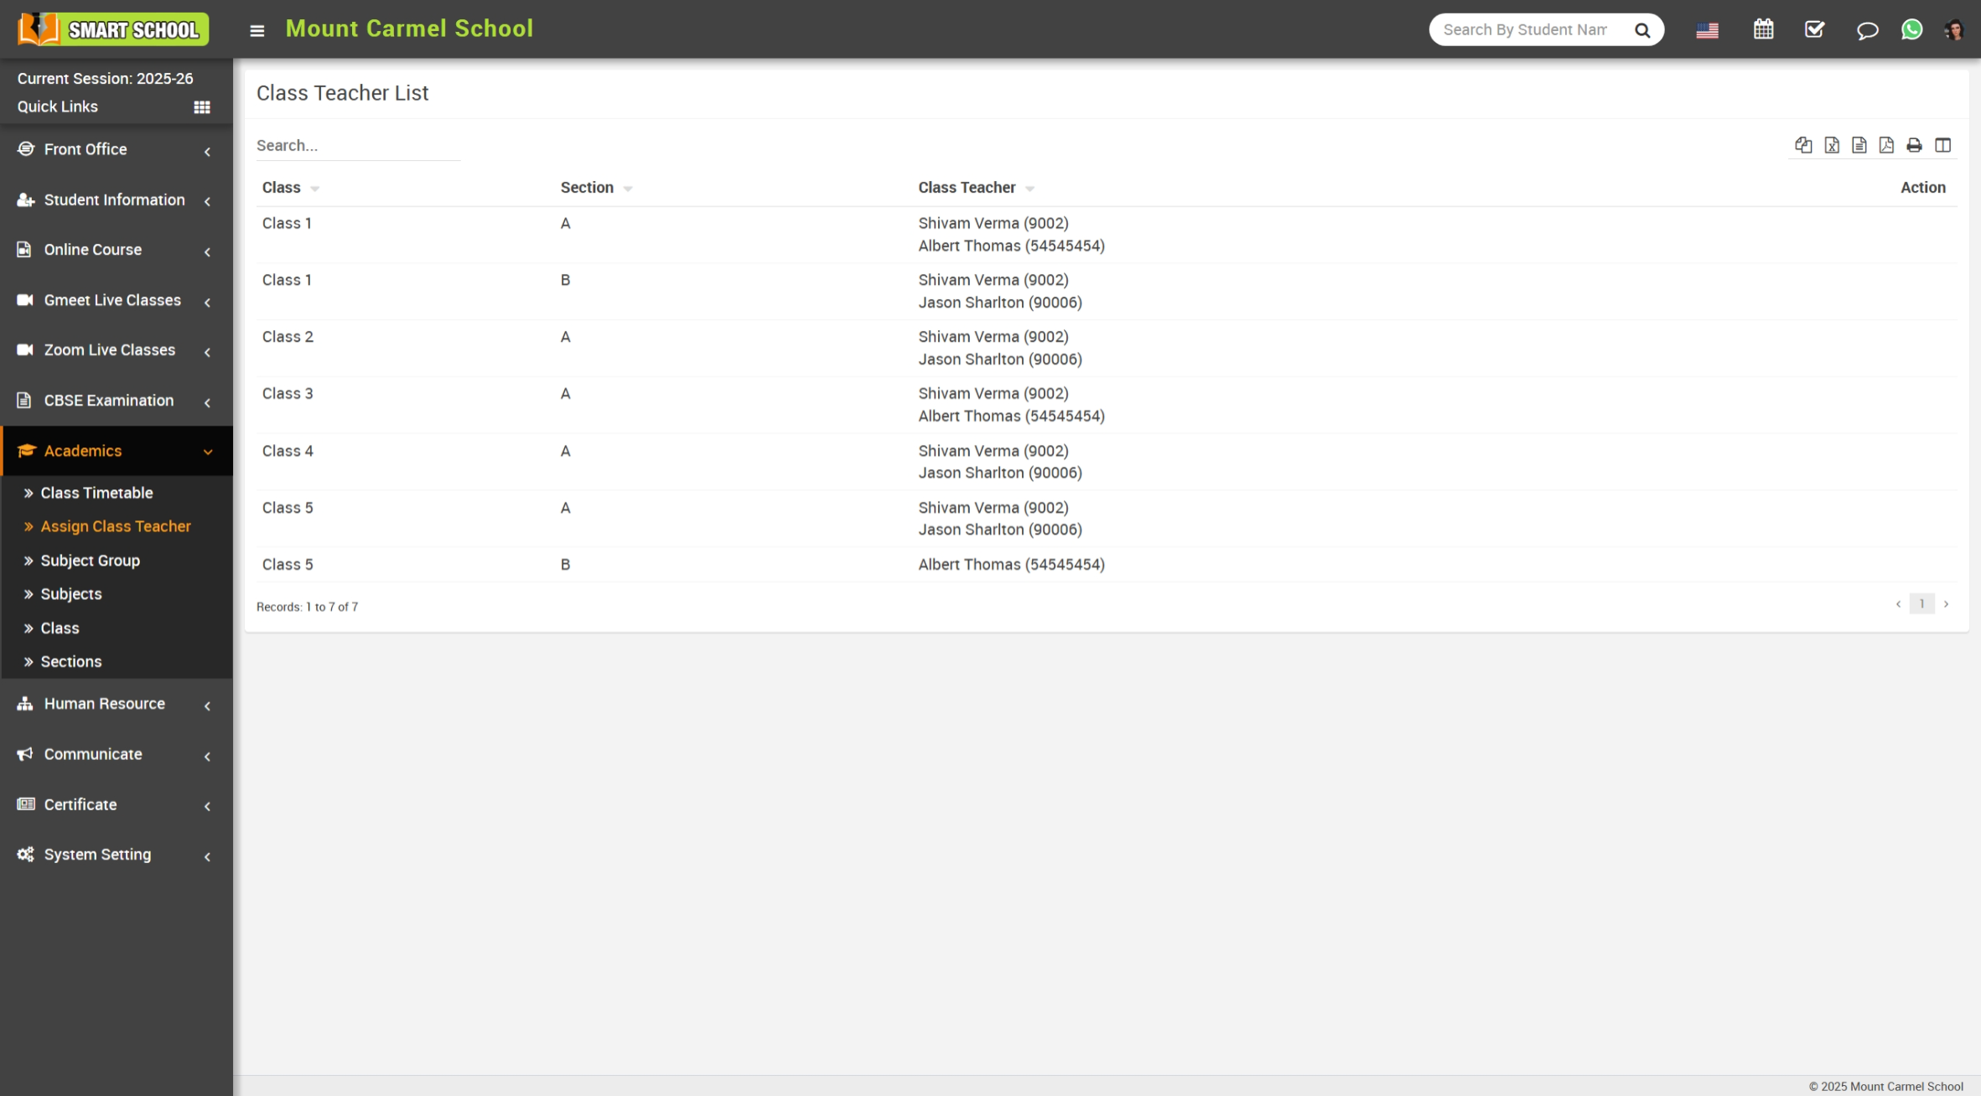The width and height of the screenshot is (1981, 1096).
Task: Click Class 3 row cell
Action: [288, 393]
